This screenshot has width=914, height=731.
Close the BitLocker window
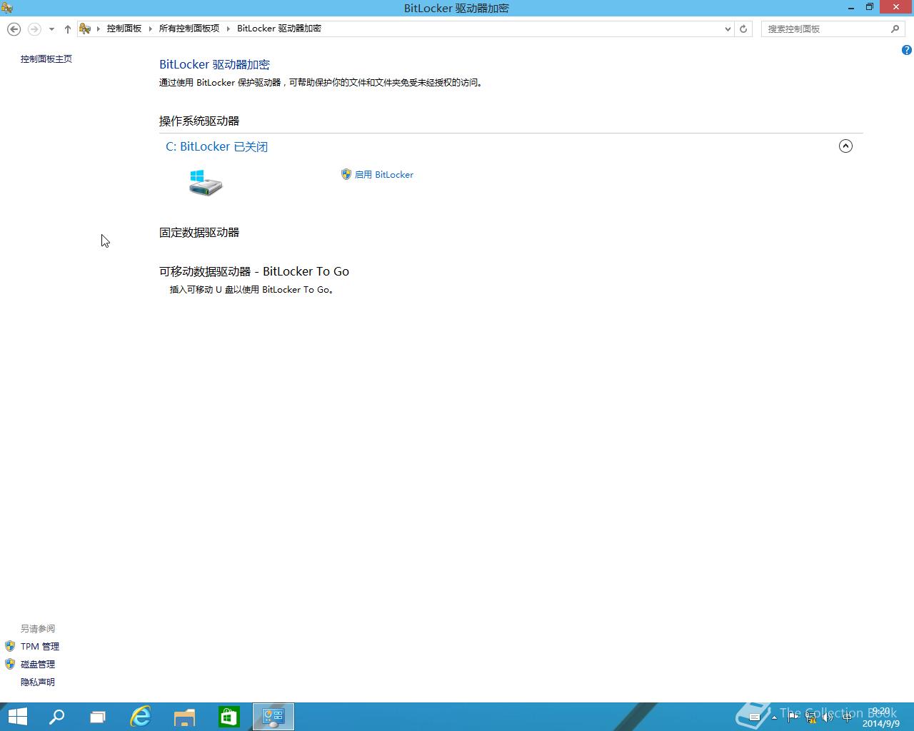coord(896,7)
